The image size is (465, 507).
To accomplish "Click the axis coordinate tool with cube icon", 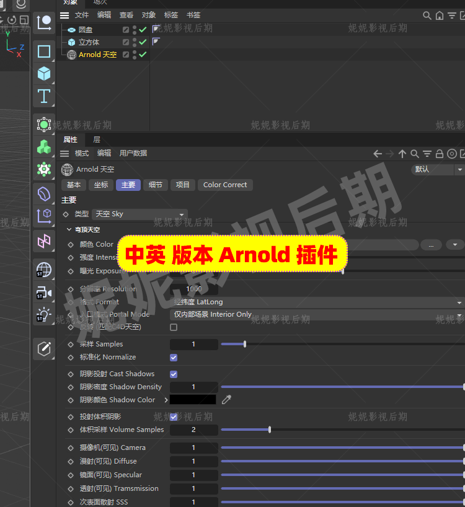I will tap(44, 216).
